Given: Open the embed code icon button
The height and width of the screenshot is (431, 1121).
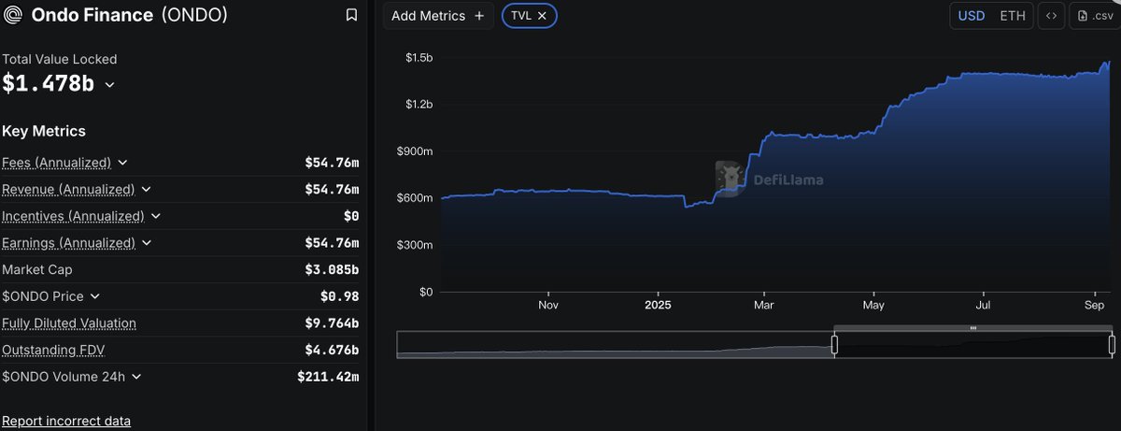Looking at the screenshot, I should point(1051,16).
